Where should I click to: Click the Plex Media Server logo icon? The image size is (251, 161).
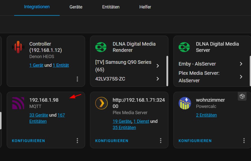pos(101,103)
